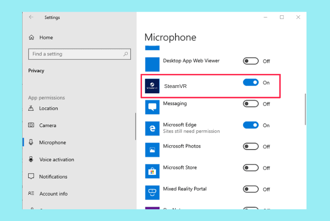Click the Microsoft Photos label
330x221 pixels.
pos(182,146)
